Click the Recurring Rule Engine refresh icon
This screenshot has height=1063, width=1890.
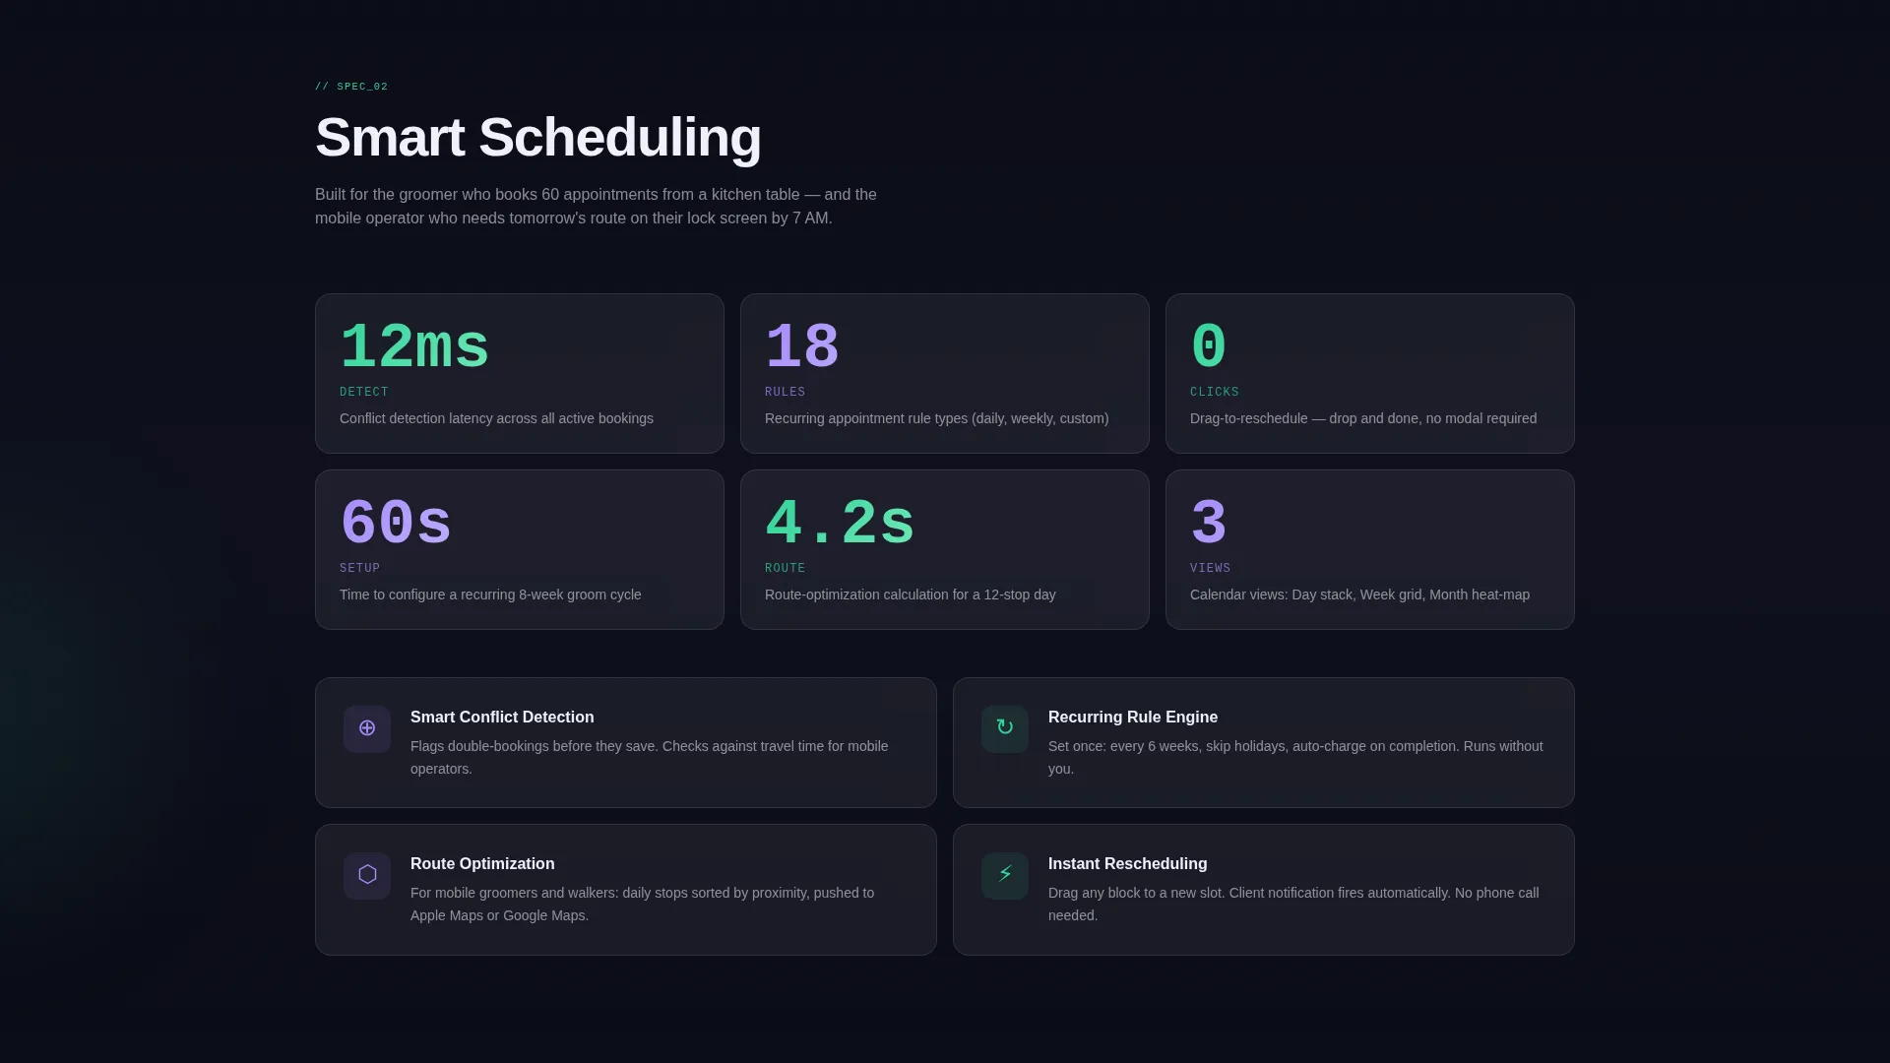pyautogui.click(x=1005, y=729)
